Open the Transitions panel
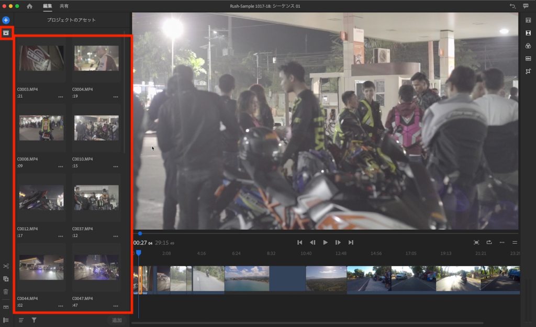The height and width of the screenshot is (327, 536). 528,33
